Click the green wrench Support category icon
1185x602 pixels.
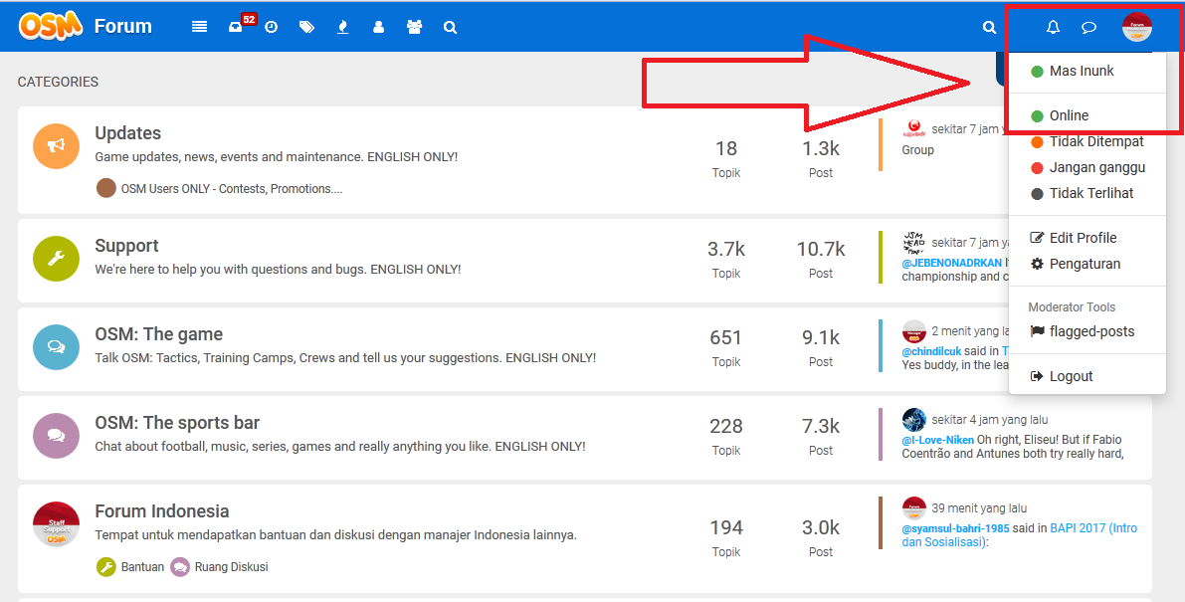pyautogui.click(x=57, y=259)
